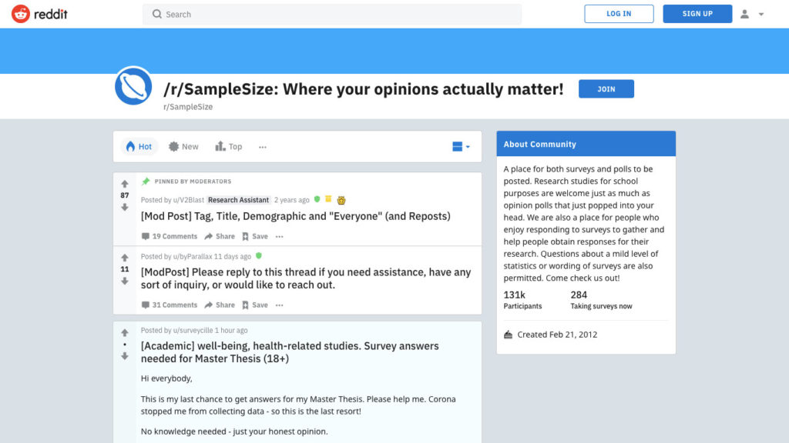Open the Research Assistant flair tag
Viewport: 789px width, 443px height.
(x=239, y=200)
